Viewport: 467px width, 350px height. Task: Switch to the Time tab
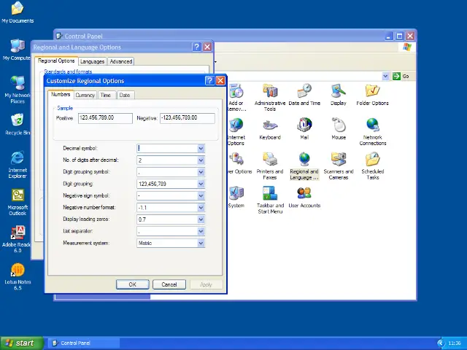click(106, 95)
